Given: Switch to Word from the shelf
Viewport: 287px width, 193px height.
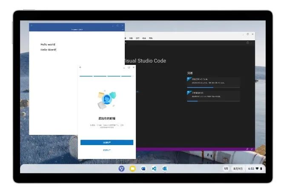Looking at the screenshot, I should [x=143, y=168].
